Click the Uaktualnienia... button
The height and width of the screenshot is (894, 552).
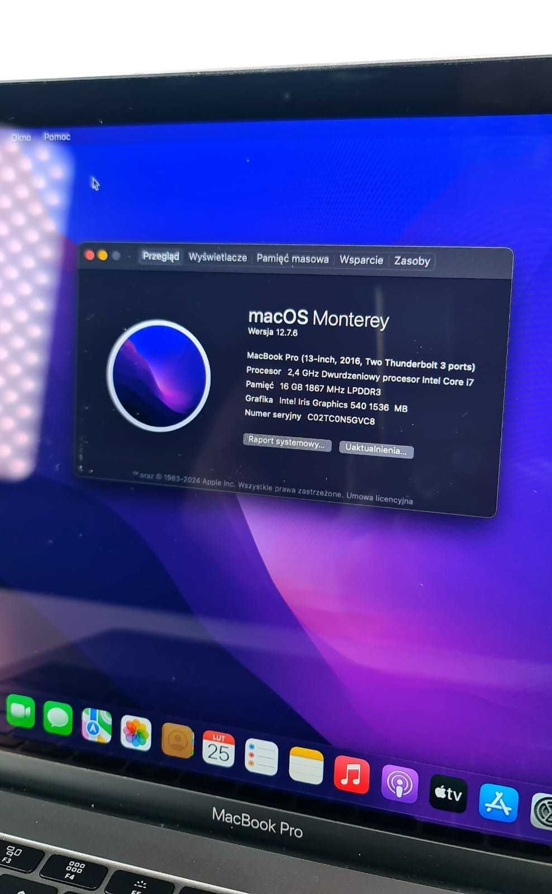pos(377,449)
